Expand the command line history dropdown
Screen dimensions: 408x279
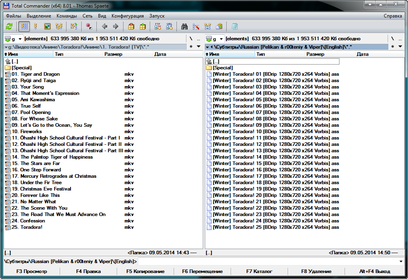point(400,261)
